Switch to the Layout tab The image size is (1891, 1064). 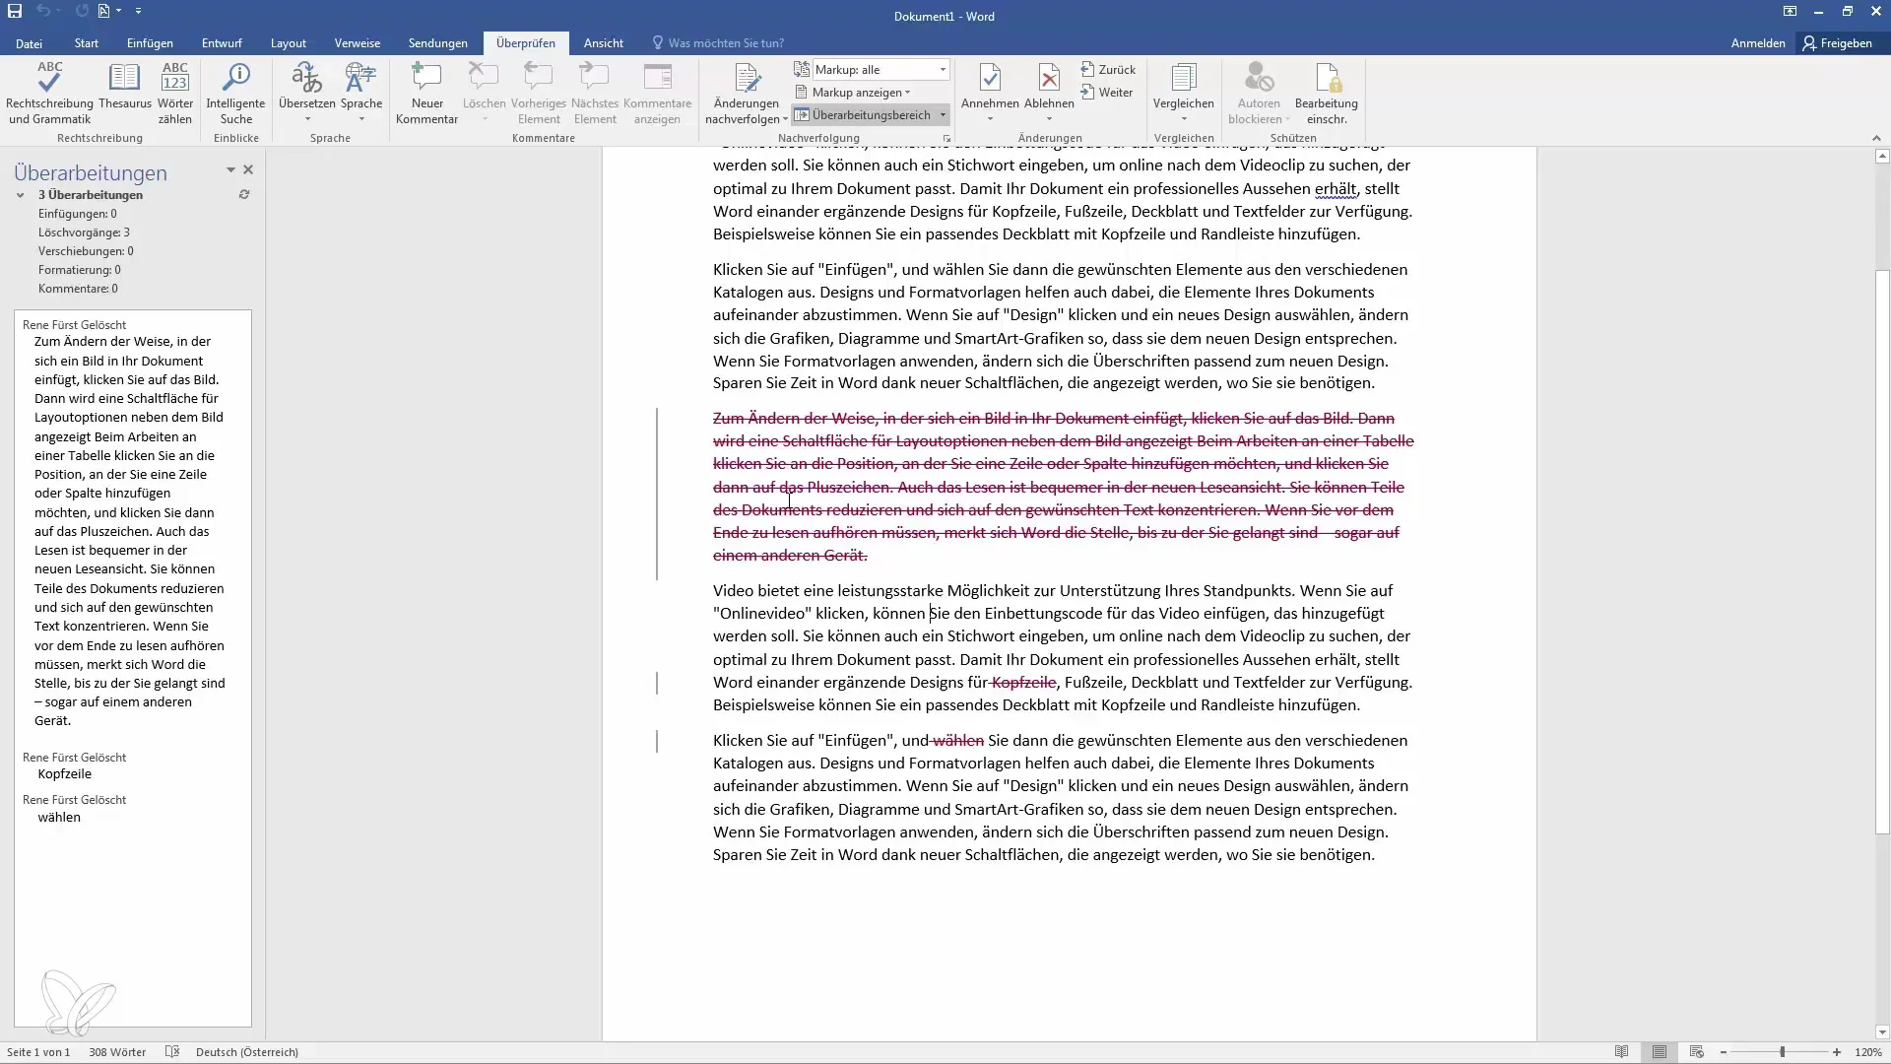289,43
